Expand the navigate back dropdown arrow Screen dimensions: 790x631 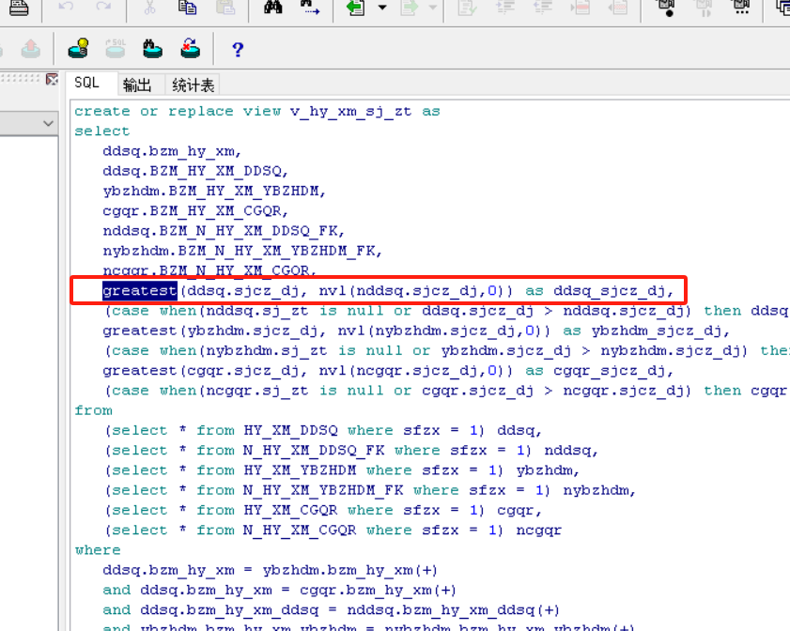382,8
